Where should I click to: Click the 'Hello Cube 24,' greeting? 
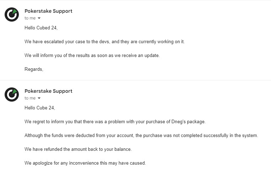tap(40, 108)
